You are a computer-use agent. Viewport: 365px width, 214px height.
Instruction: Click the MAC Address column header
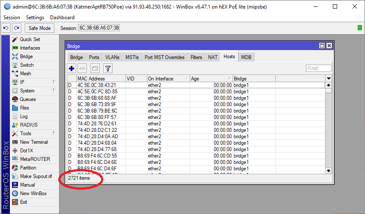coord(101,79)
